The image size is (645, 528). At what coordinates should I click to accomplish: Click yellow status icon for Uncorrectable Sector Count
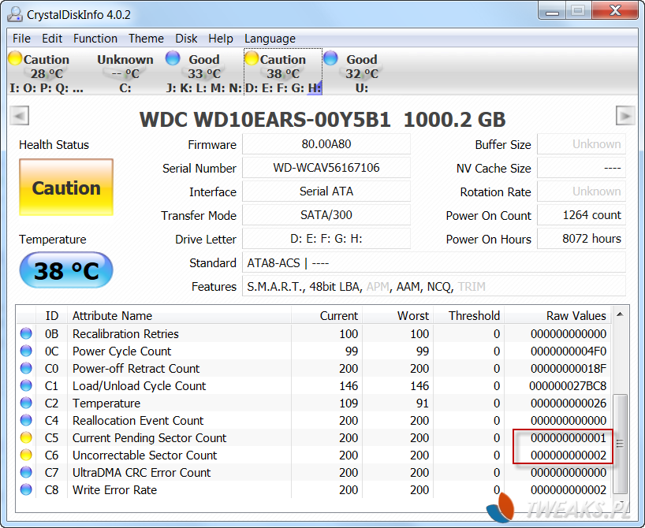pos(26,455)
